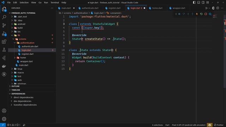Open the Manage settings gear
Screen dimensions: 226x127
(4, 119)
